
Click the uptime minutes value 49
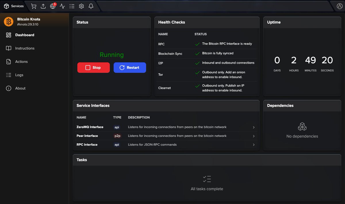point(310,60)
